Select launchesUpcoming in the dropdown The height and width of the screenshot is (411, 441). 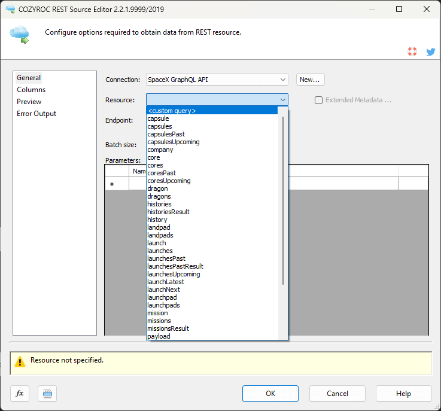click(212, 274)
